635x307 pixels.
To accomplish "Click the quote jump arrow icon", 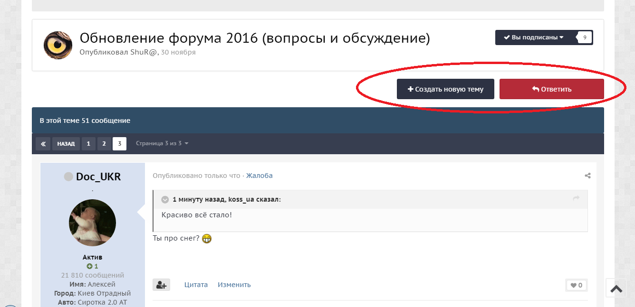I will pyautogui.click(x=576, y=198).
